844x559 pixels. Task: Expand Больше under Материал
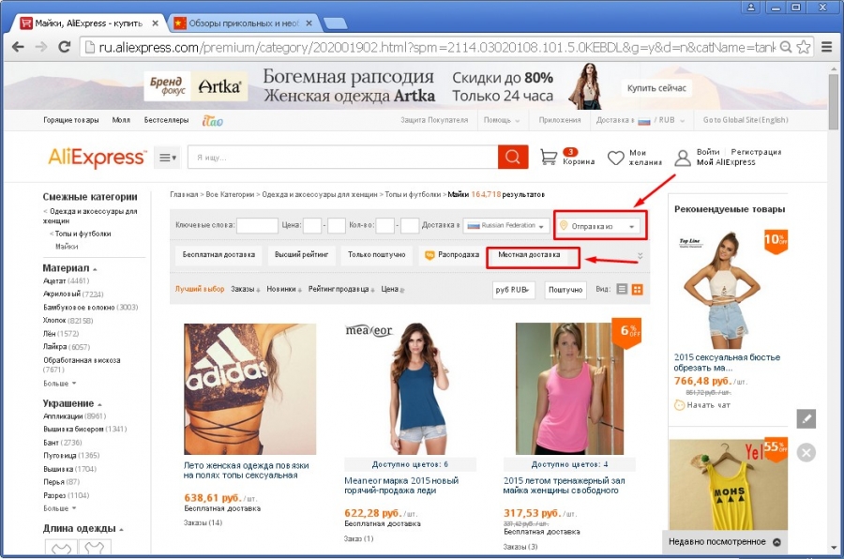[60, 384]
